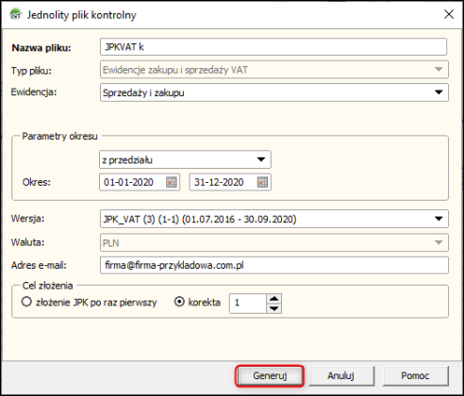Select the 'korekta' radio button
The height and width of the screenshot is (396, 464).
pos(179,302)
